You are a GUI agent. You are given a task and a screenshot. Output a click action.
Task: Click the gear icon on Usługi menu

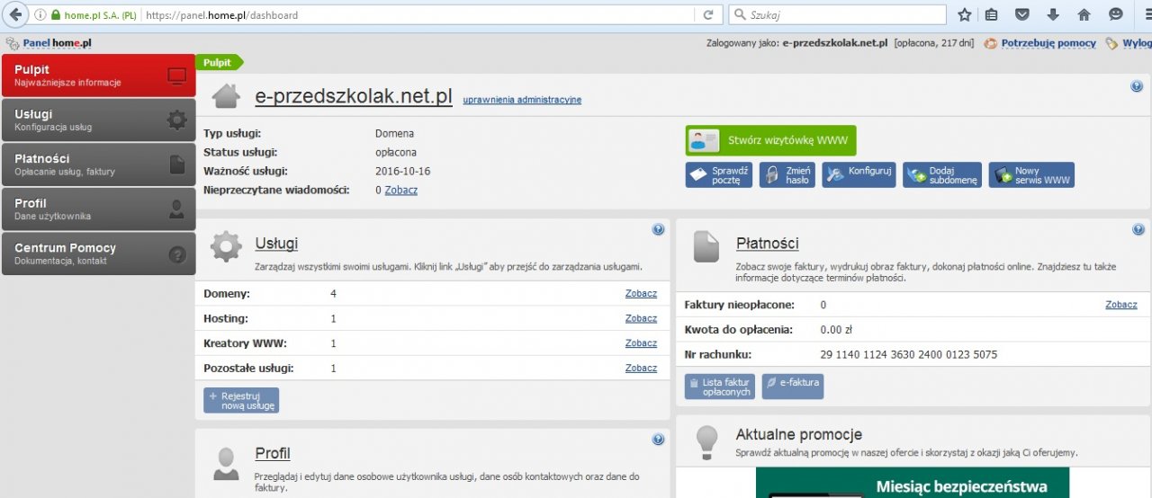tap(176, 120)
